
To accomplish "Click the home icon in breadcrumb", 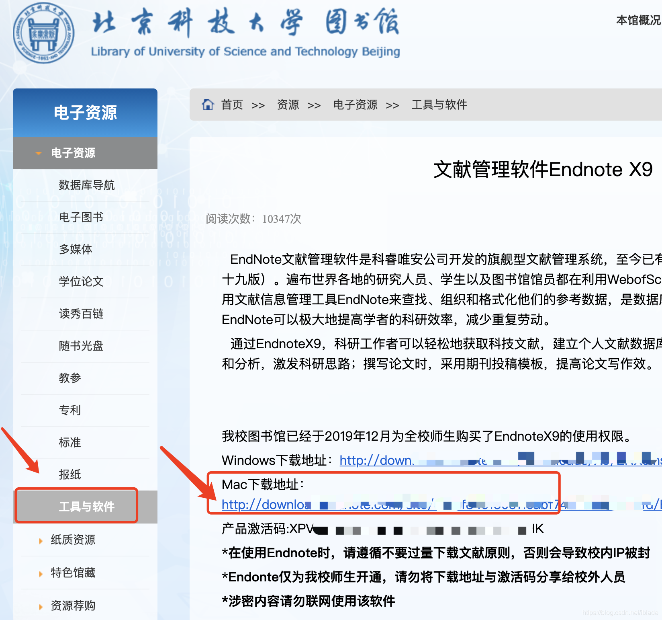I will pyautogui.click(x=208, y=105).
